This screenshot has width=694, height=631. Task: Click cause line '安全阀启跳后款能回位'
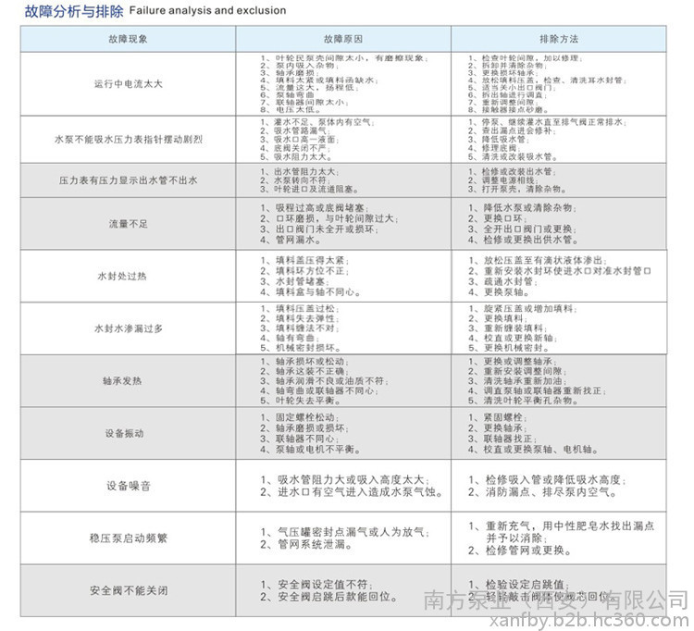(x=328, y=597)
